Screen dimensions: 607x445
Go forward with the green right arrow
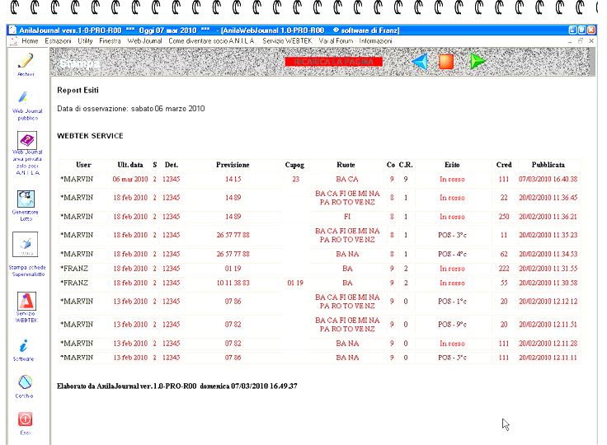click(x=477, y=62)
